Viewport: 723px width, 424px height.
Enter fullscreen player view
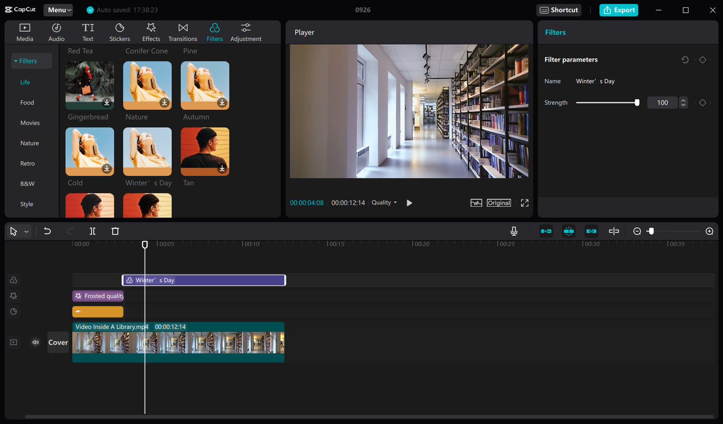coord(524,203)
